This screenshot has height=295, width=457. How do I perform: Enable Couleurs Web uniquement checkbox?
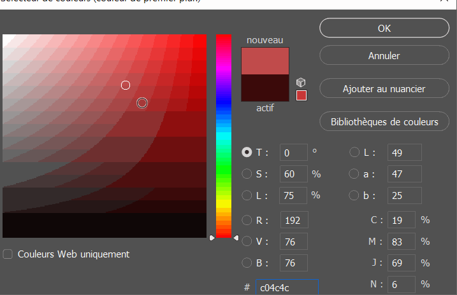coord(8,254)
